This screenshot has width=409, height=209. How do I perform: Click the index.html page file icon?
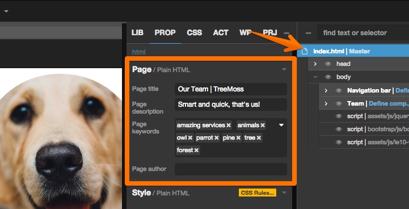pyautogui.click(x=305, y=51)
